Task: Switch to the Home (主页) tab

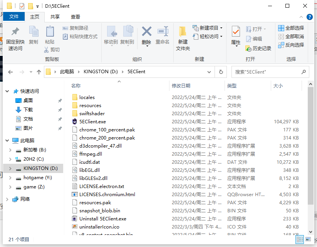Action: (x=35, y=17)
